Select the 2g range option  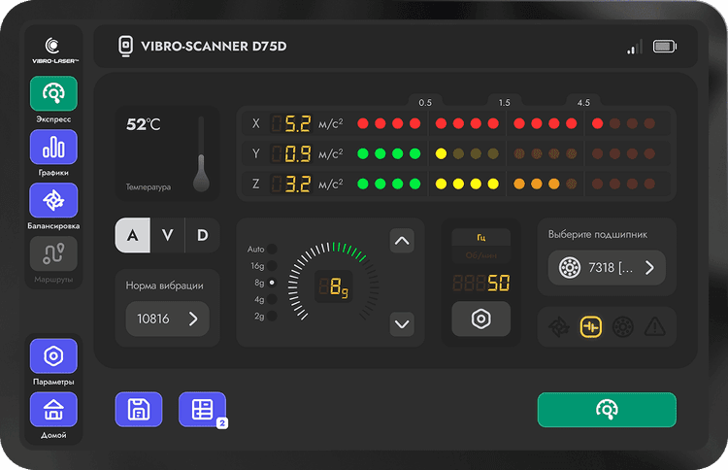(x=272, y=316)
